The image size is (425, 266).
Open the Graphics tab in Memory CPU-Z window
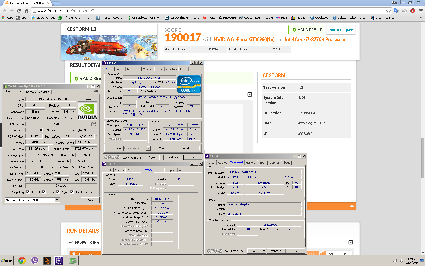point(171,170)
